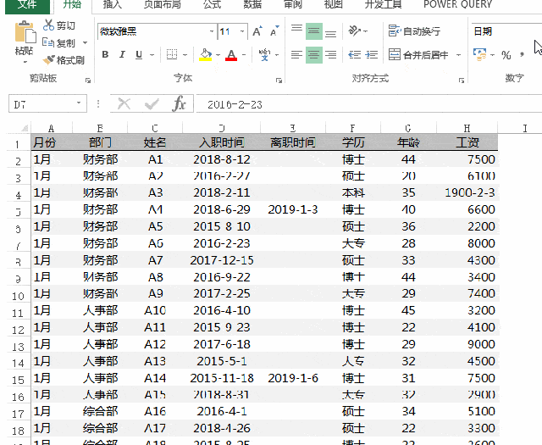Select row 15 header
The height and width of the screenshot is (445, 542).
coord(19,380)
